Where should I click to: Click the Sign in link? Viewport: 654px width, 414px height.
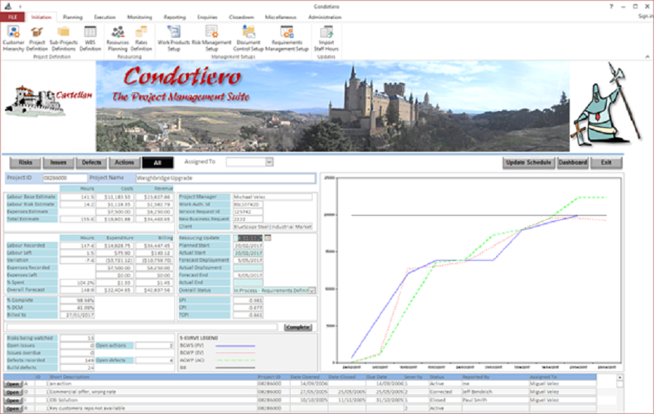(x=645, y=16)
